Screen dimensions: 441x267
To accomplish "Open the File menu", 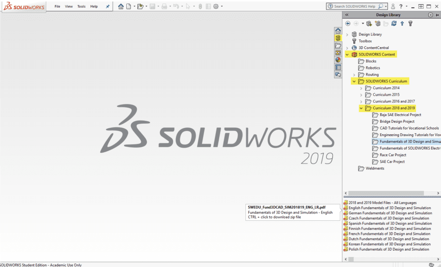I will click(x=57, y=6).
